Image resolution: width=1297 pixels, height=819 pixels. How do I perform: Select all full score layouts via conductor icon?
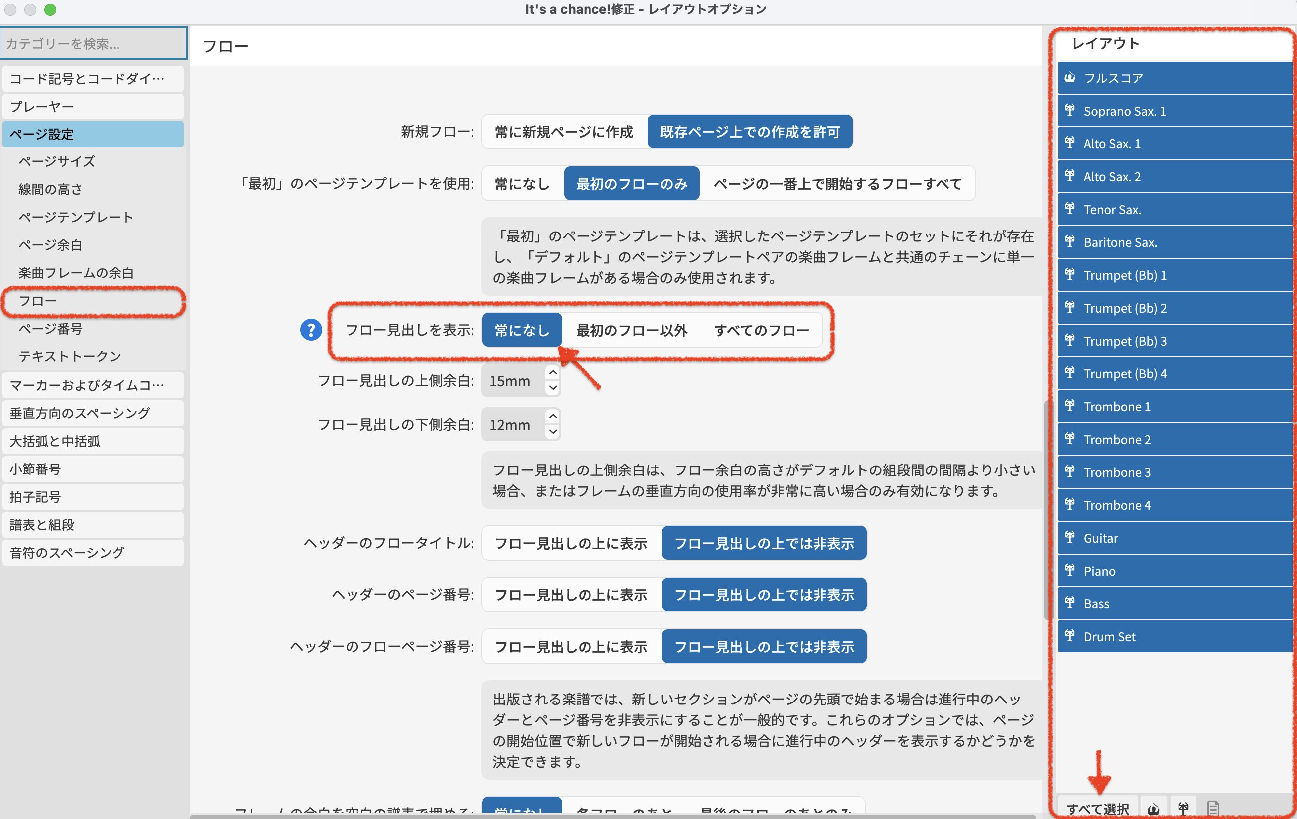[x=1153, y=808]
